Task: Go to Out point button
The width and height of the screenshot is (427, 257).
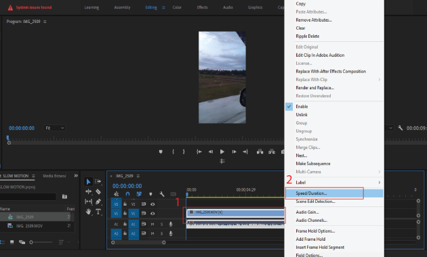Action: 245,152
